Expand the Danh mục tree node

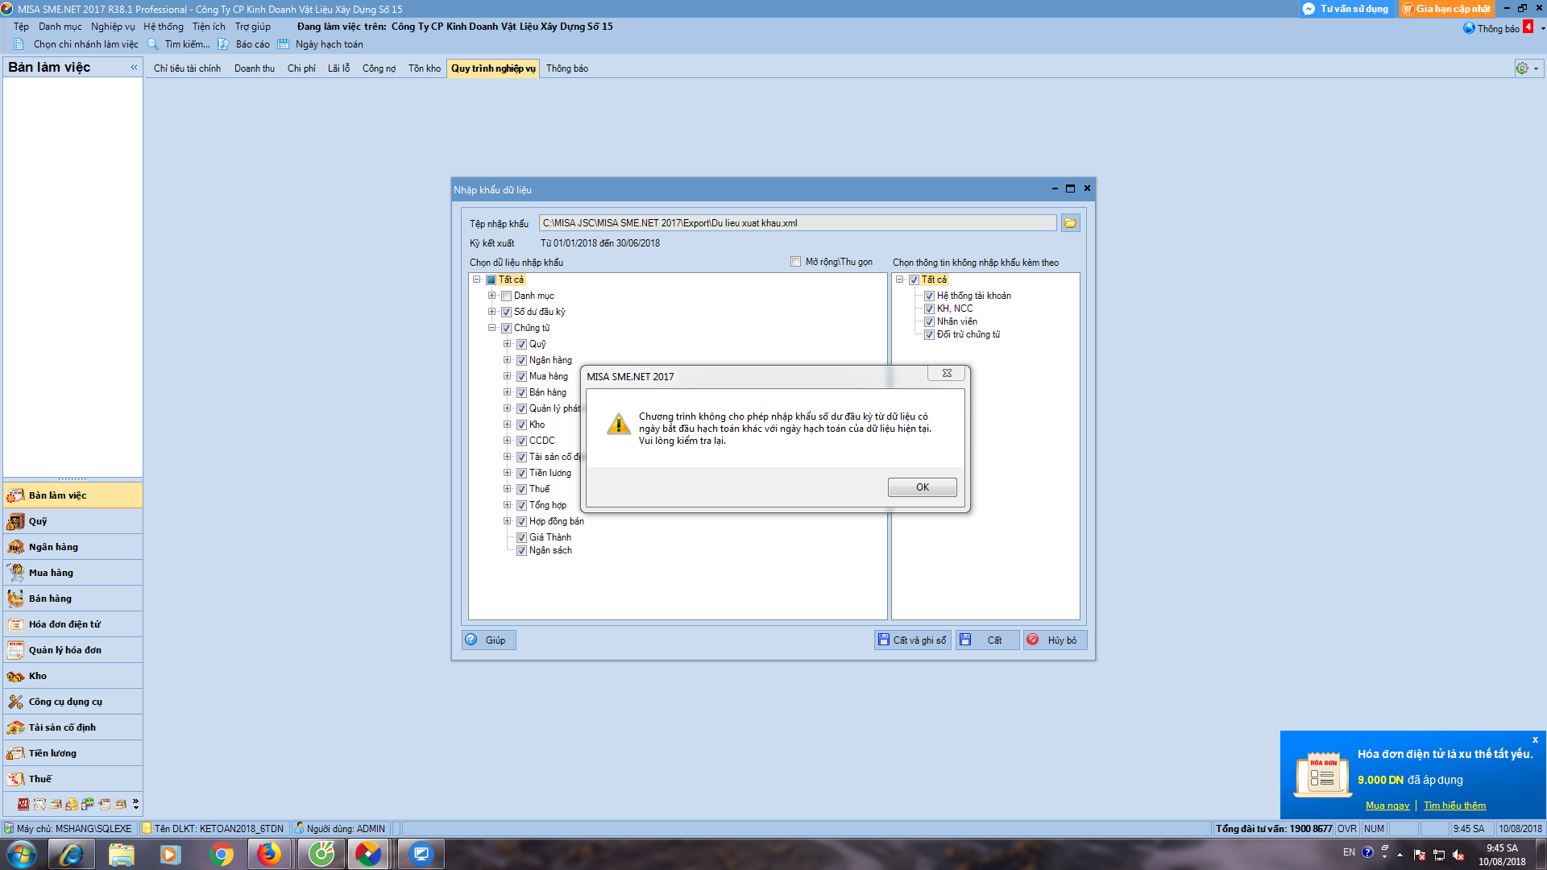coord(491,296)
